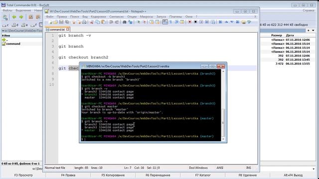Viewport: 319px width, 179px height.
Task: Select the command.txt tab
Action: [57, 29]
